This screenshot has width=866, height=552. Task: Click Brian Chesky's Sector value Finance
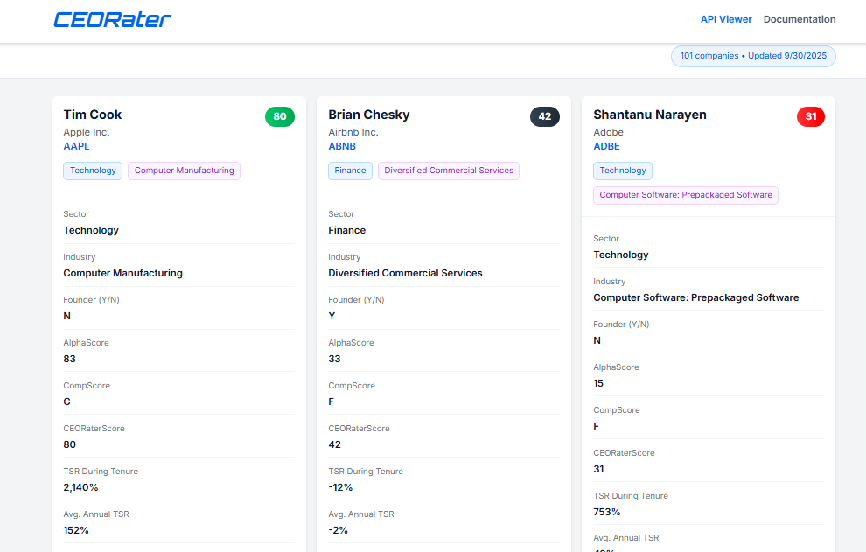[x=347, y=230]
